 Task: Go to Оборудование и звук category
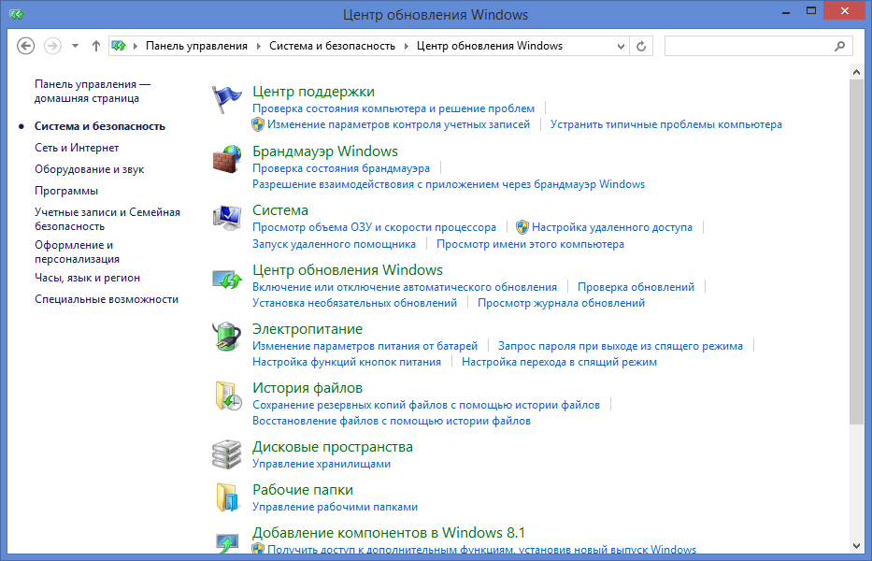(x=89, y=169)
